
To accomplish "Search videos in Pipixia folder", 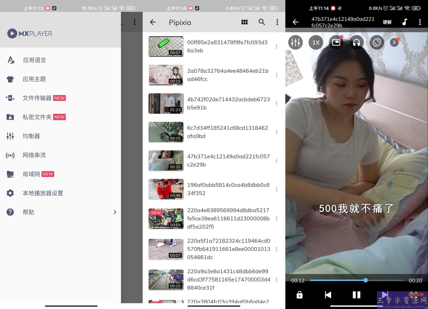I will 262,22.
